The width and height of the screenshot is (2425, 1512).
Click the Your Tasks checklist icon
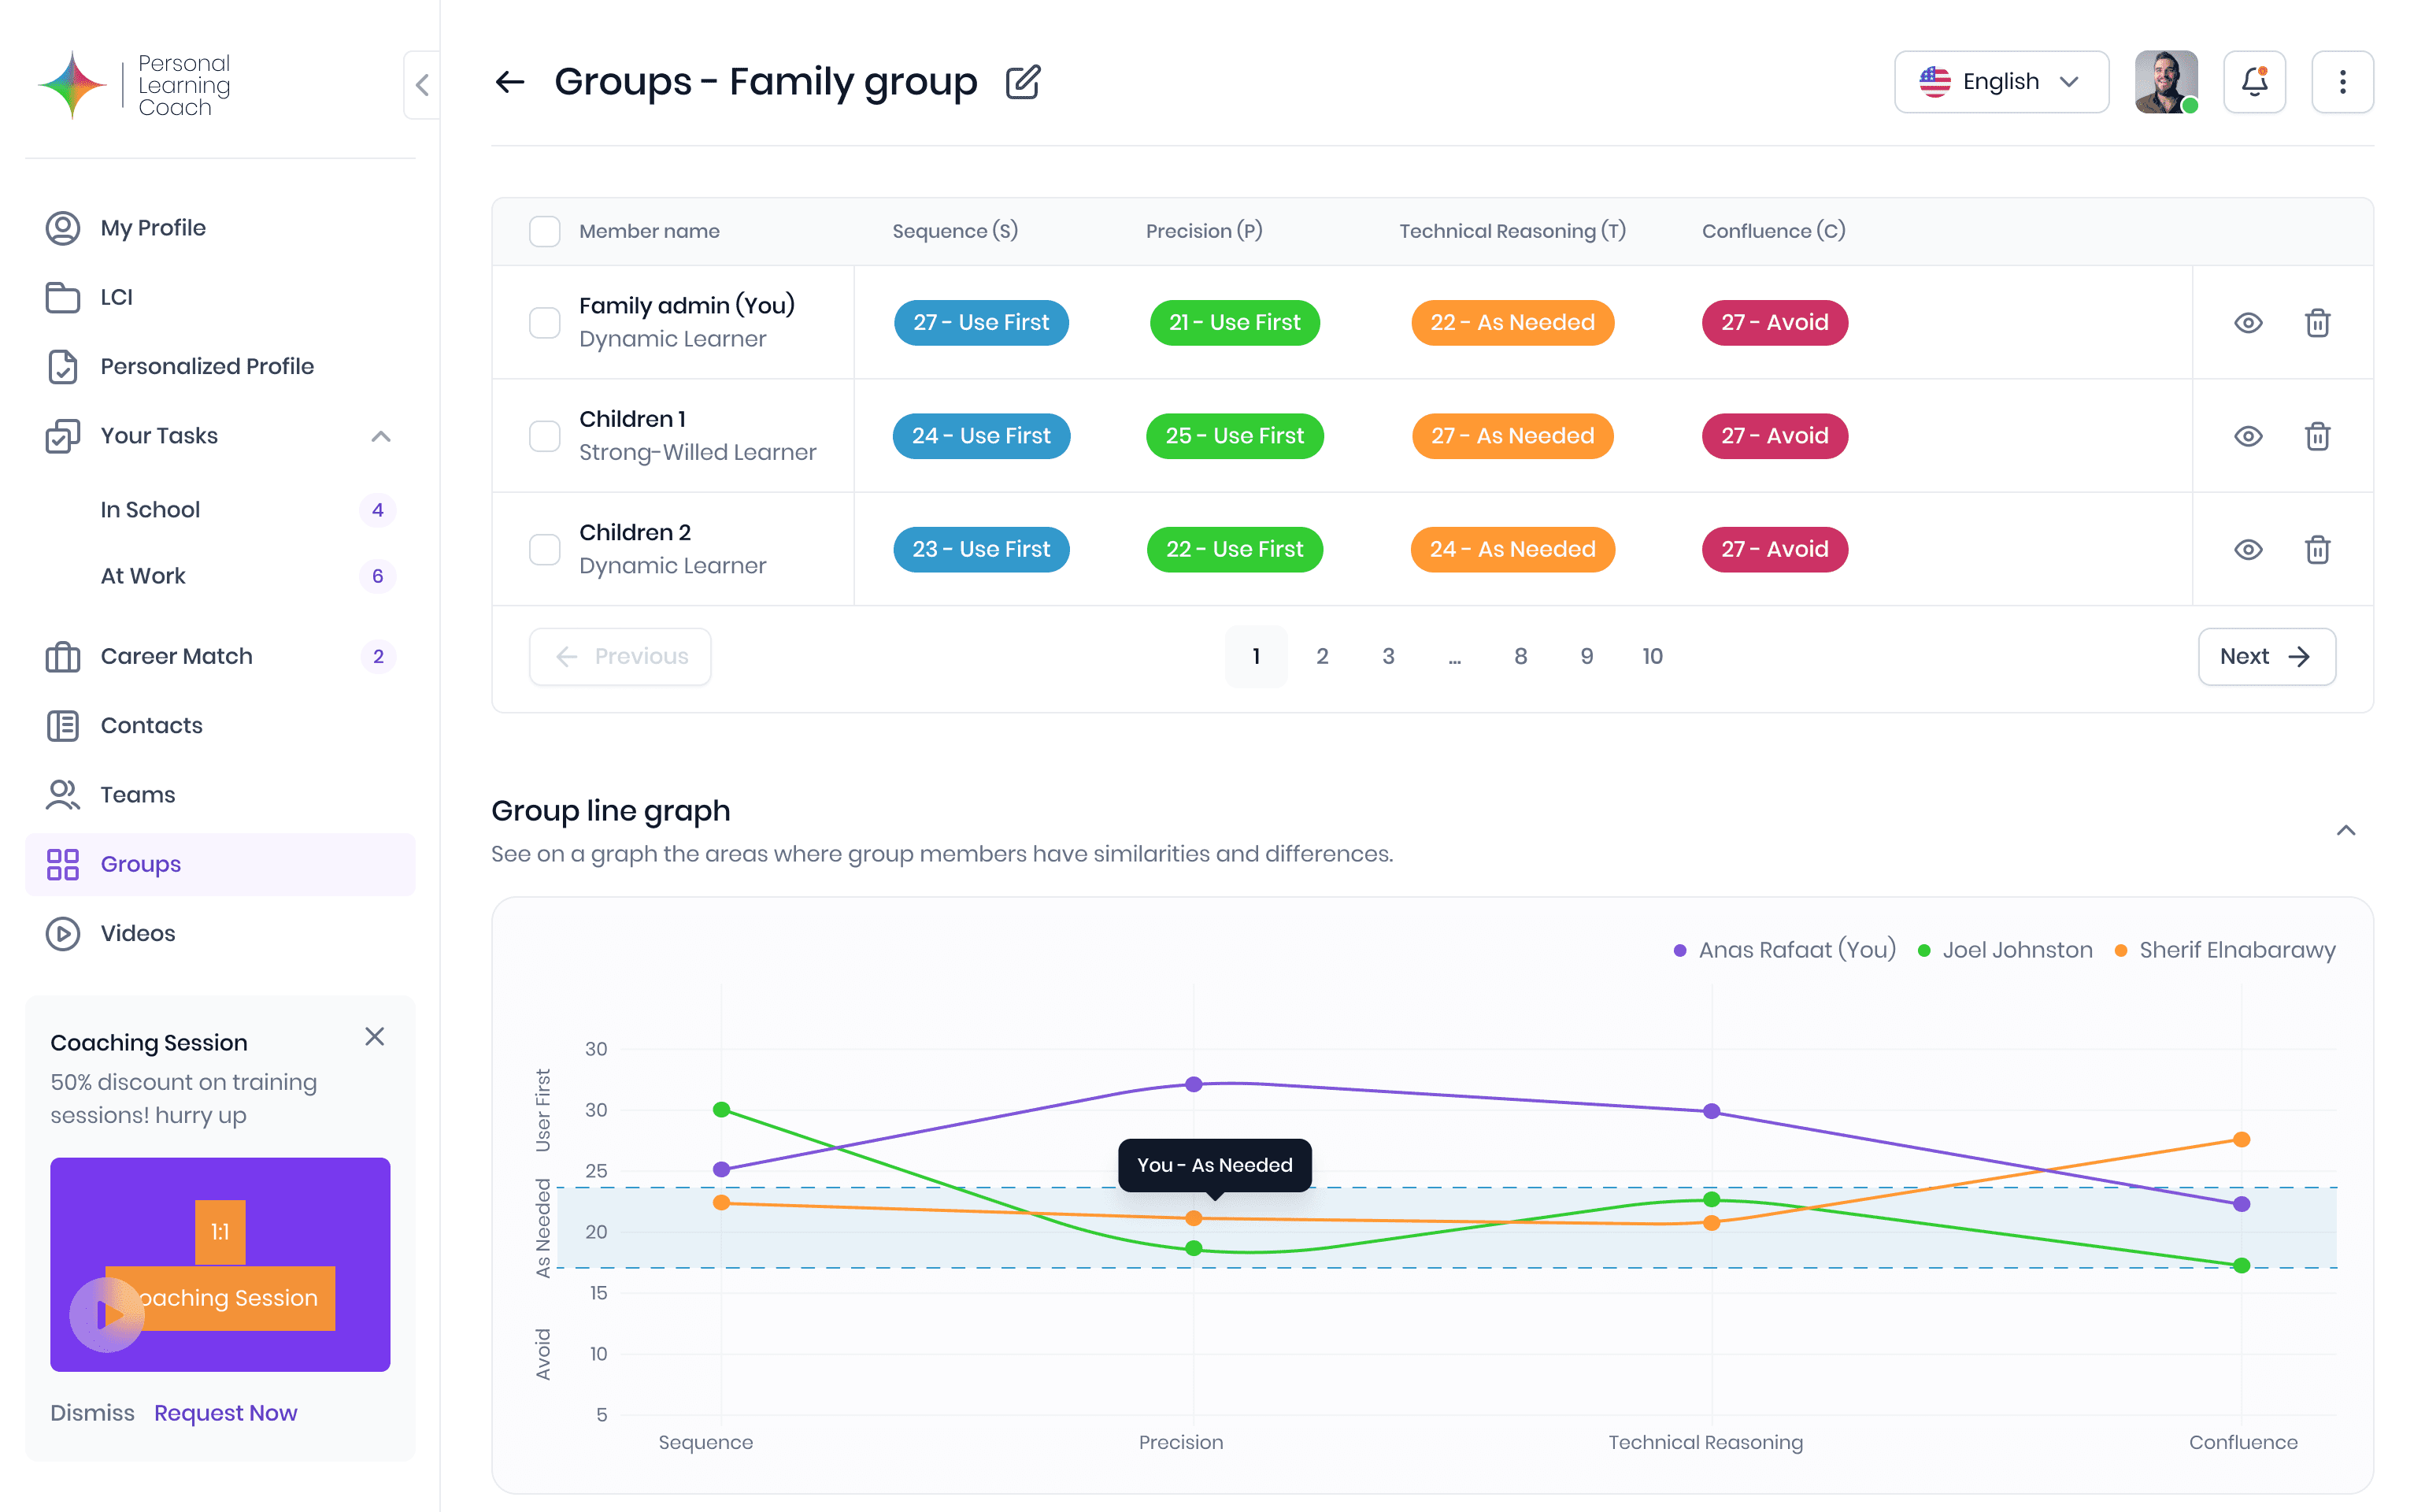(x=63, y=436)
